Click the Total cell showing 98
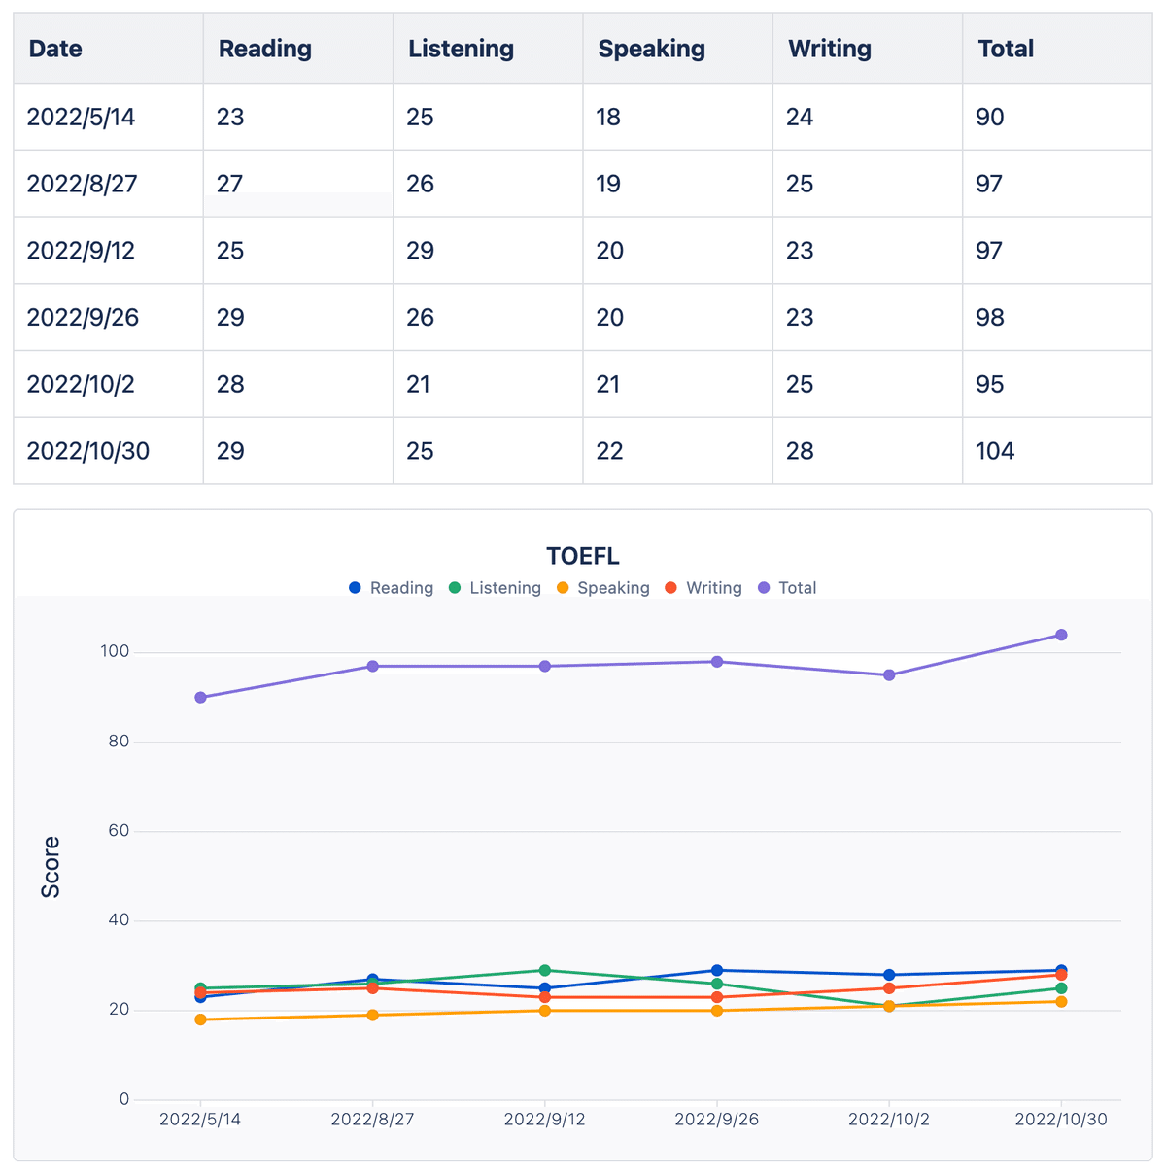Screen dimensions: 1166x1175 [1057, 317]
